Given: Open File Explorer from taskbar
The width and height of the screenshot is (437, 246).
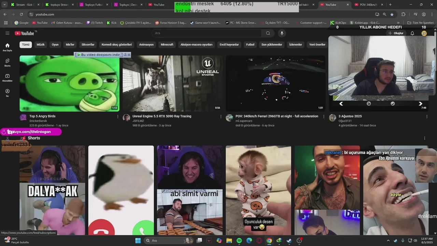Looking at the screenshot, I should tap(229, 241).
